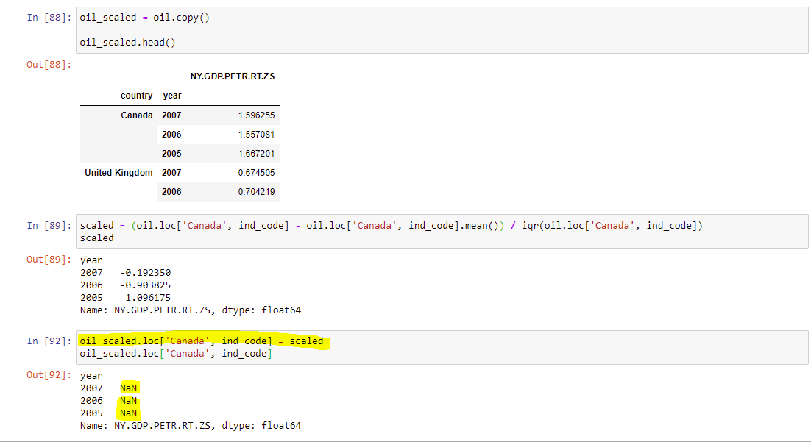
Task: Click the Out[92] output prompt
Action: point(49,375)
